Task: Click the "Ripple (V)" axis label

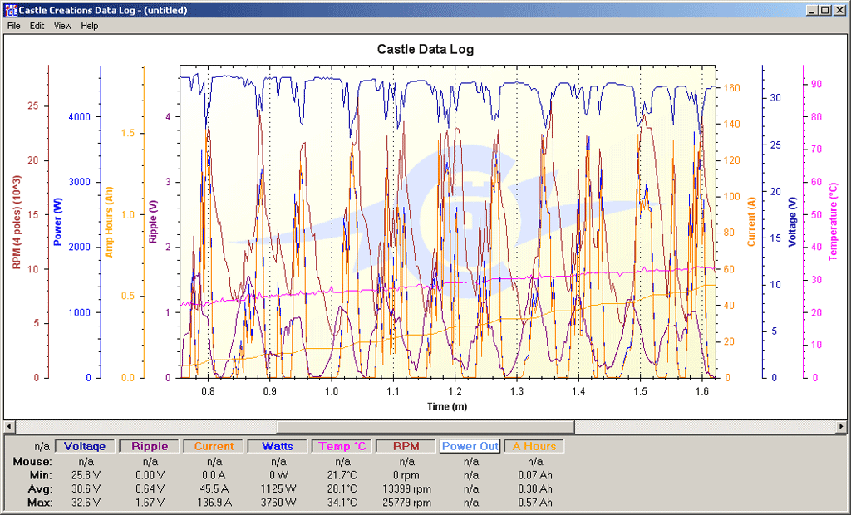Action: pos(153,222)
